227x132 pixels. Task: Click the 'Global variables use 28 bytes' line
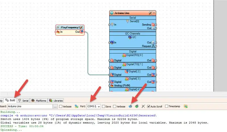(104, 123)
